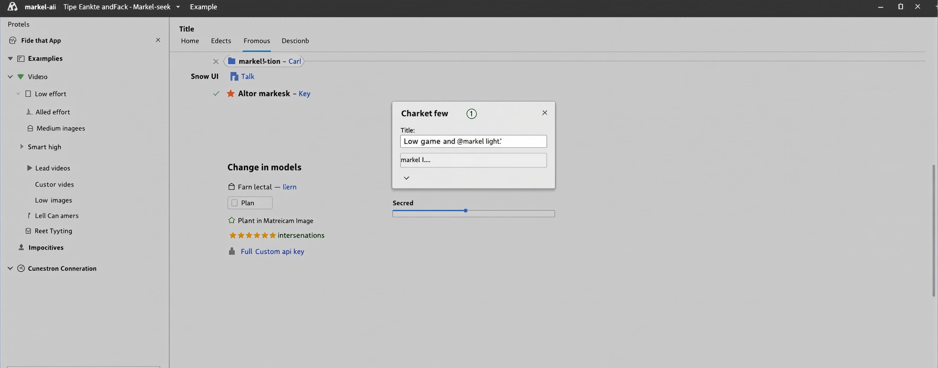938x368 pixels.
Task: Collapse the Cunestron Conneration section
Action: [10, 269]
